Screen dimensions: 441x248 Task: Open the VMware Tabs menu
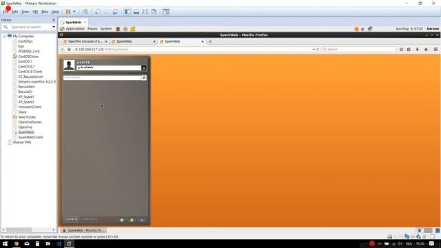pos(44,12)
